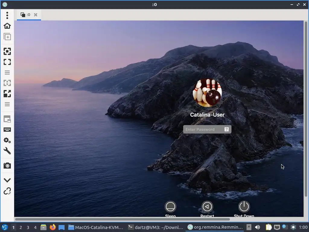Switch to workspace 2
Image resolution: width=309 pixels, height=232 pixels.
(x=21, y=227)
